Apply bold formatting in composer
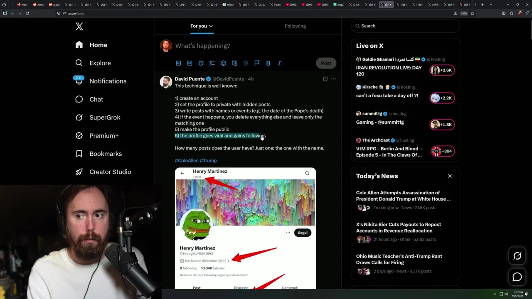This screenshot has height=299, width=532. (268, 63)
